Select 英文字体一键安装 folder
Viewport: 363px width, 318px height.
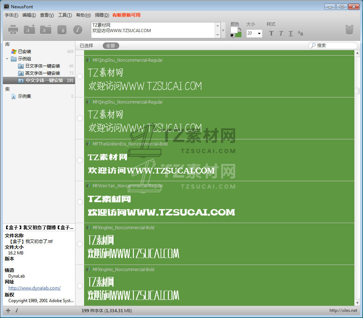click(x=39, y=73)
